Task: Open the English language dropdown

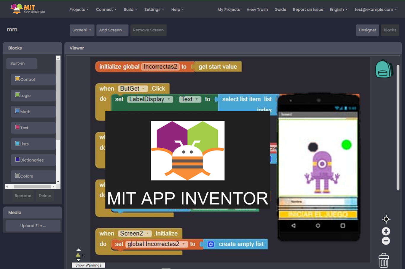Action: pyautogui.click(x=339, y=9)
